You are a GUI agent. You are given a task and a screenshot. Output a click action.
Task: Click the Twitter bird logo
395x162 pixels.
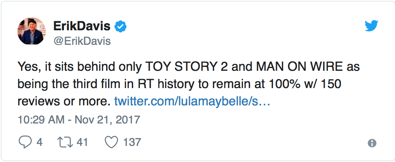[x=371, y=26]
